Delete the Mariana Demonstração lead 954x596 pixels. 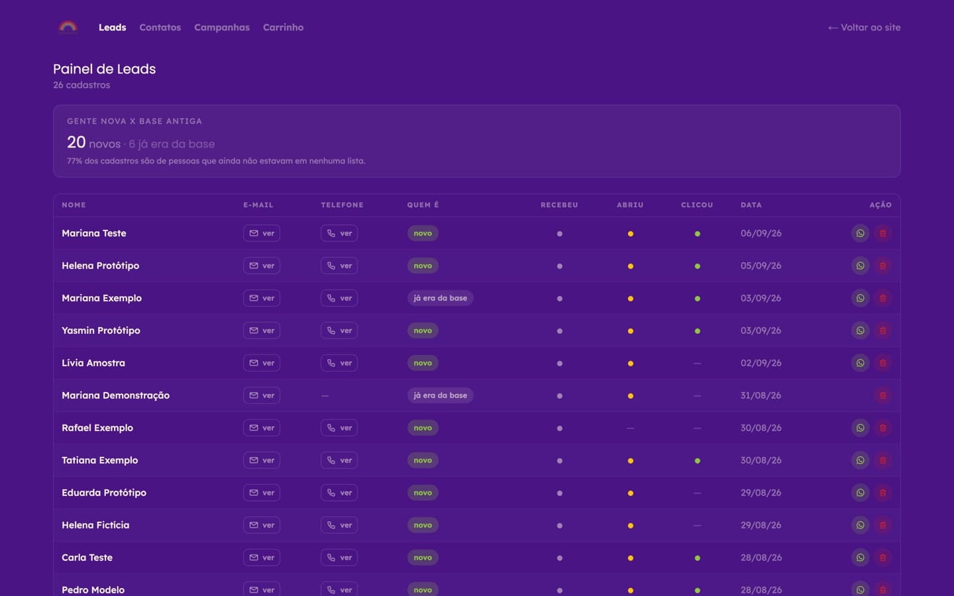[882, 395]
